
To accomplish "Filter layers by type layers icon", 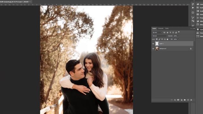I will [170, 33].
